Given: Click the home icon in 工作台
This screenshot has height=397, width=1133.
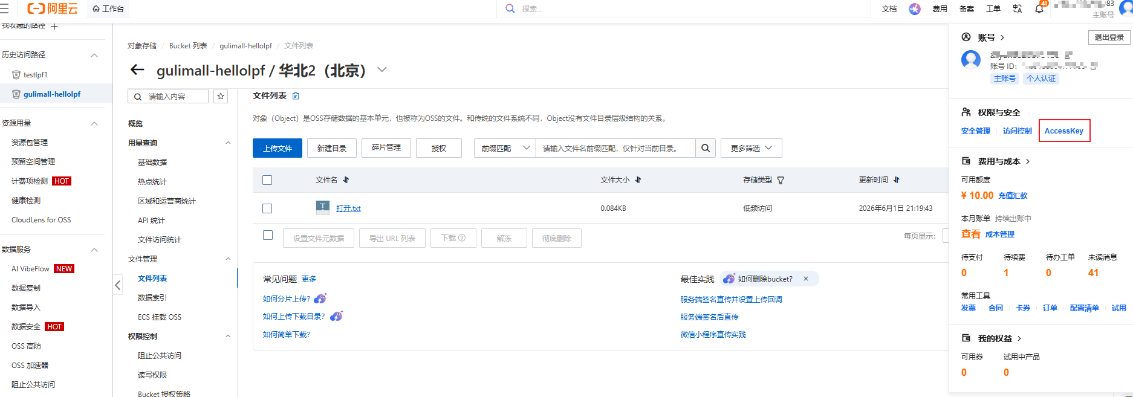Looking at the screenshot, I should tap(96, 8).
